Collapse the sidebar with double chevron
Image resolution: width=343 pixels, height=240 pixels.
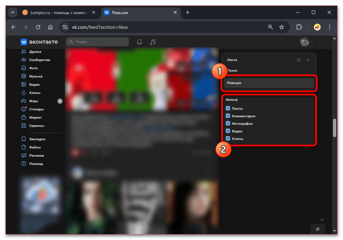[322, 220]
